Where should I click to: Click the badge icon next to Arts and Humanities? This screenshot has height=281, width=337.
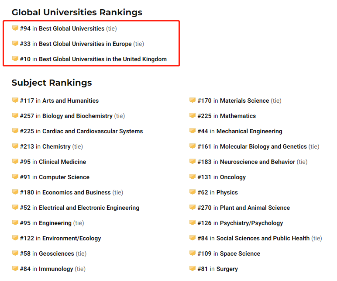pos(15,100)
